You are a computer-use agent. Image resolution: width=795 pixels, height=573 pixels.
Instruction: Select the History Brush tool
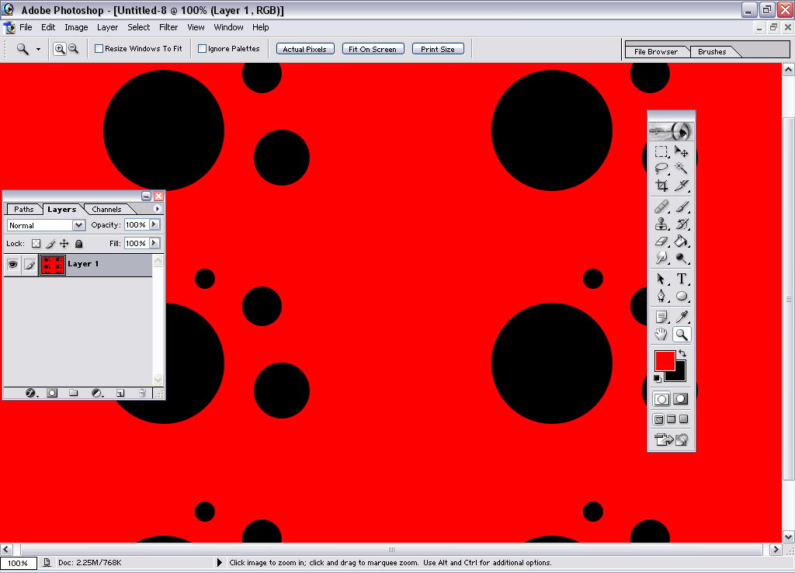tap(682, 224)
